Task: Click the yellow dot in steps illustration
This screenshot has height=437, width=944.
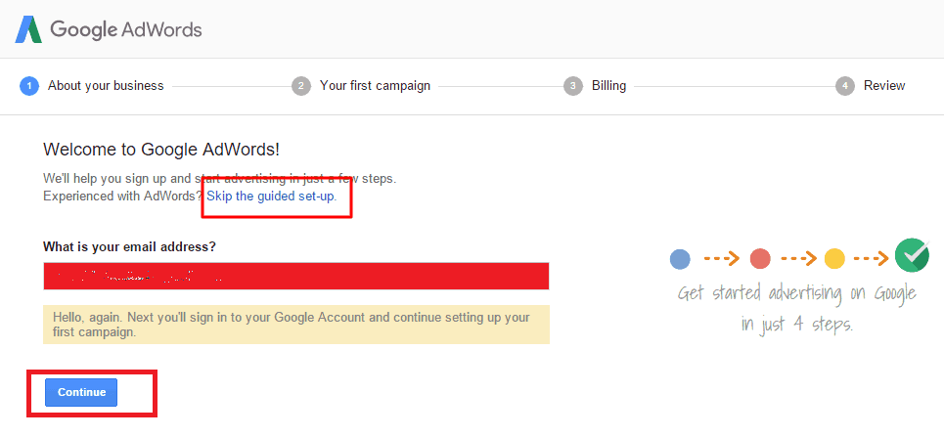Action: [835, 259]
